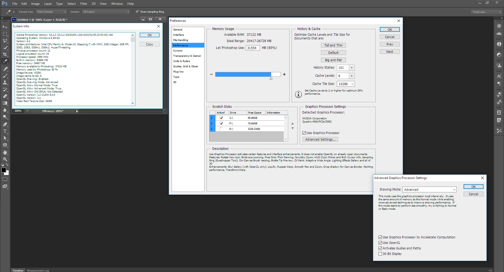Select the Hand tool

tap(5, 152)
